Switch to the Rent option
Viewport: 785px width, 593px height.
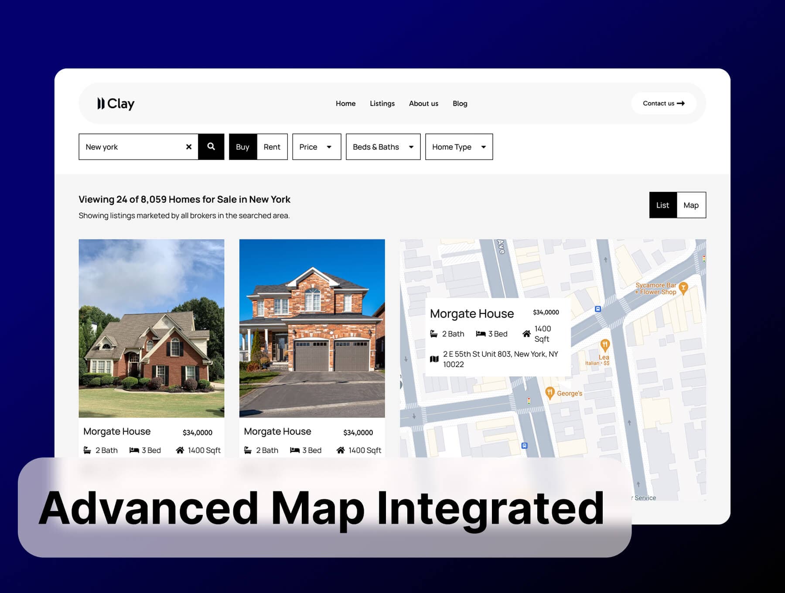point(272,147)
